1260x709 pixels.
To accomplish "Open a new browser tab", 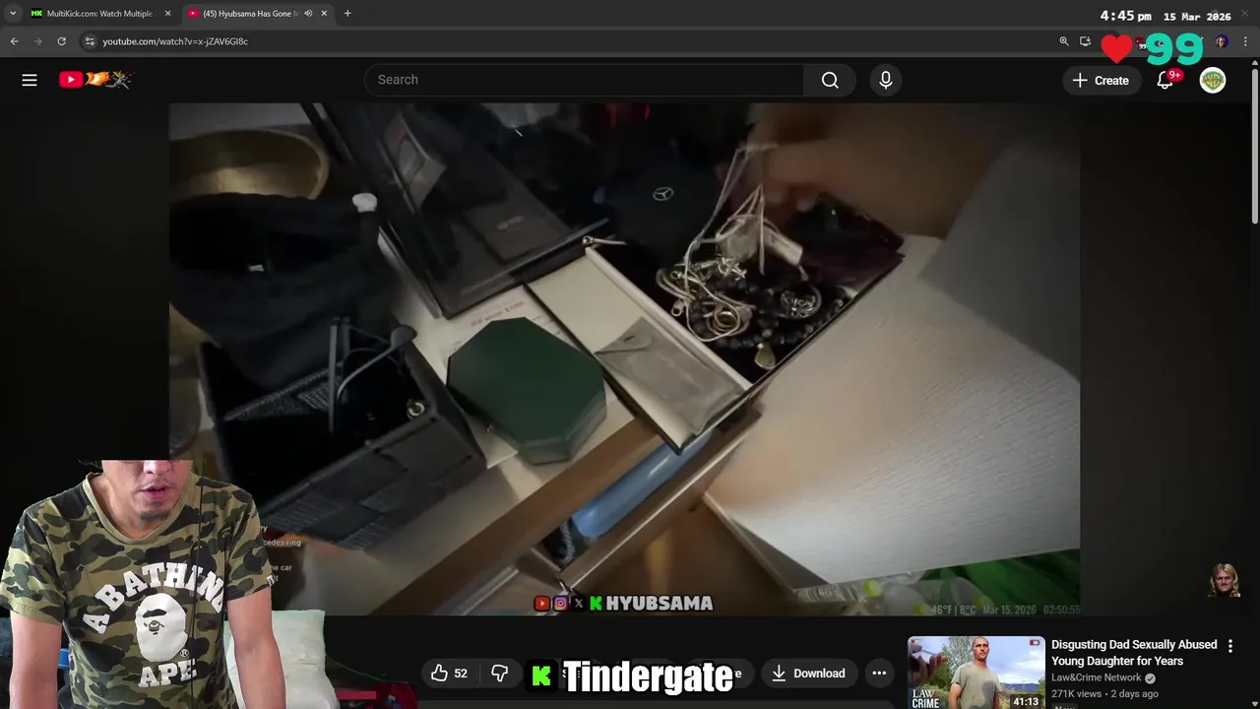I will click(x=347, y=14).
